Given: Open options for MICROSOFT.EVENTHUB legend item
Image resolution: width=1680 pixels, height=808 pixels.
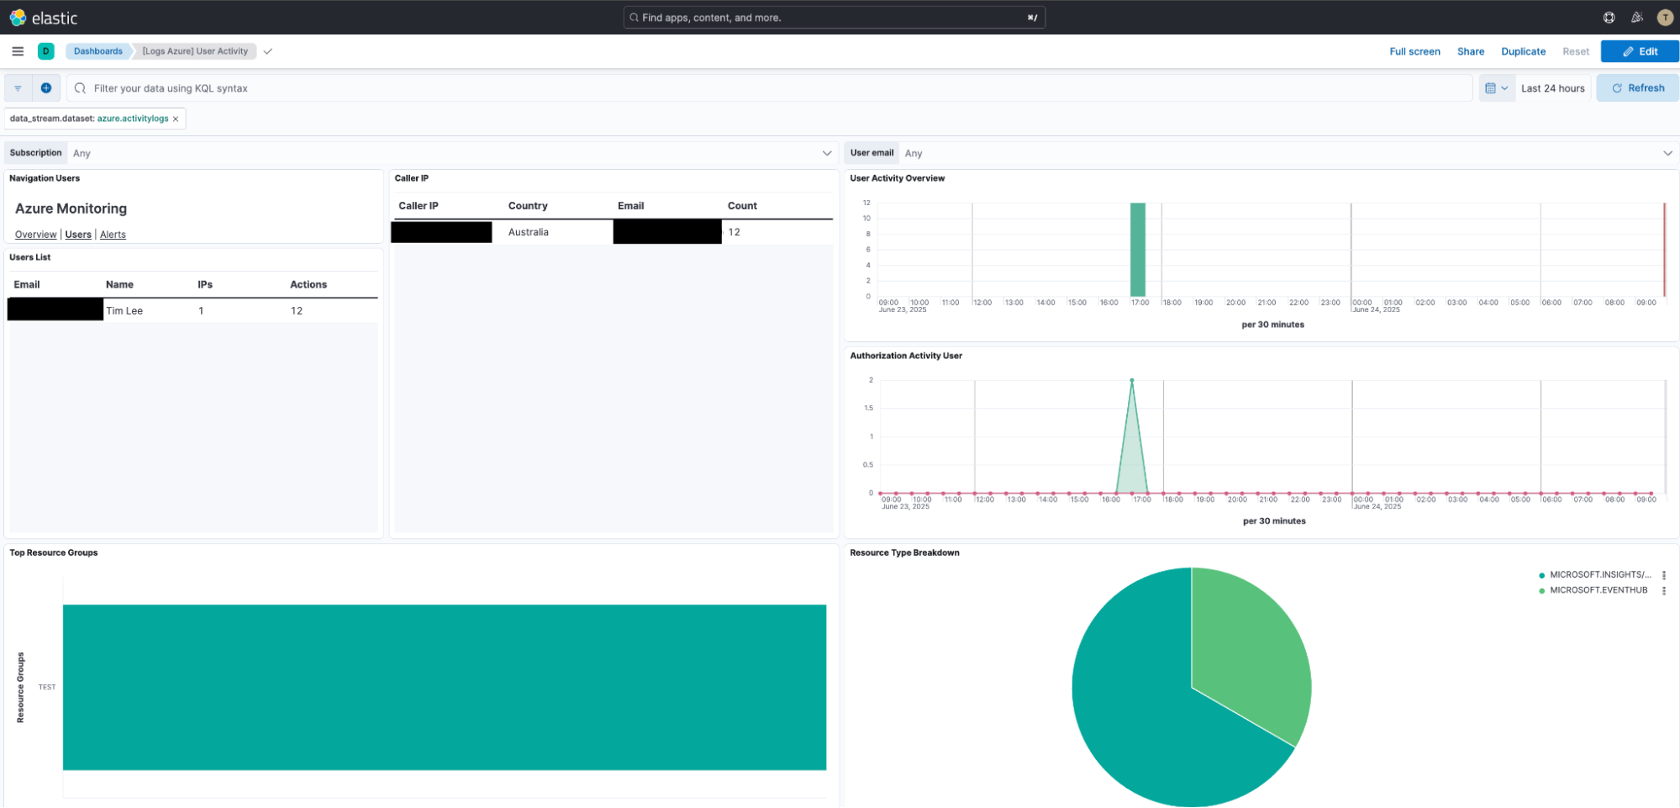Looking at the screenshot, I should coord(1664,590).
